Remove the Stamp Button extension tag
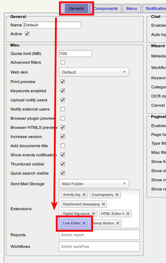This screenshot has height=263, width=166. (118, 223)
